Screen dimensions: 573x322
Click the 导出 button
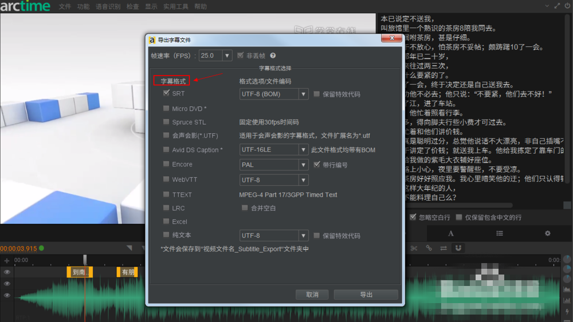tap(366, 295)
